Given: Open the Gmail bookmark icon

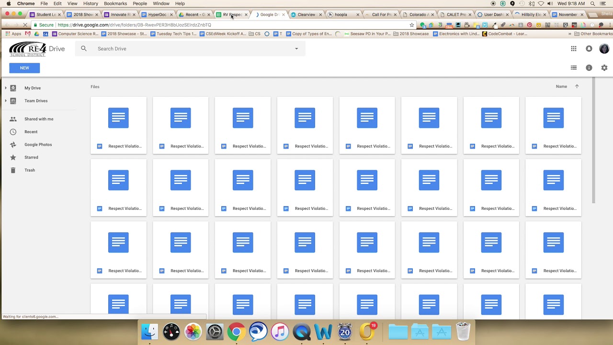Looking at the screenshot, I should pyautogui.click(x=28, y=34).
